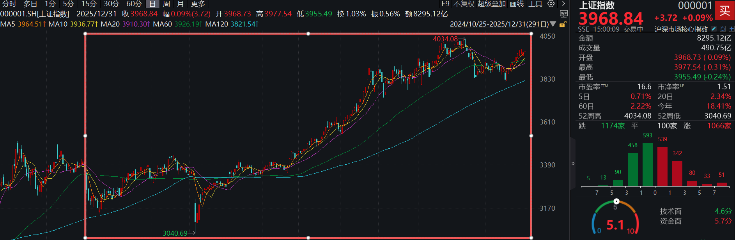The height and width of the screenshot is (240, 735).
Task: Collapse the side panel with double-chevron icon
Action: coord(573,164)
